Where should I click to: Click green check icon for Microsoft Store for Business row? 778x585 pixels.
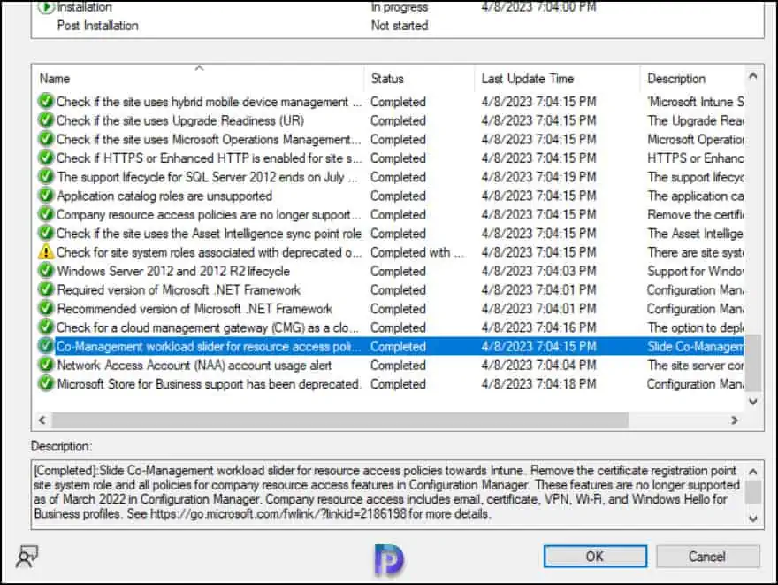(46, 384)
